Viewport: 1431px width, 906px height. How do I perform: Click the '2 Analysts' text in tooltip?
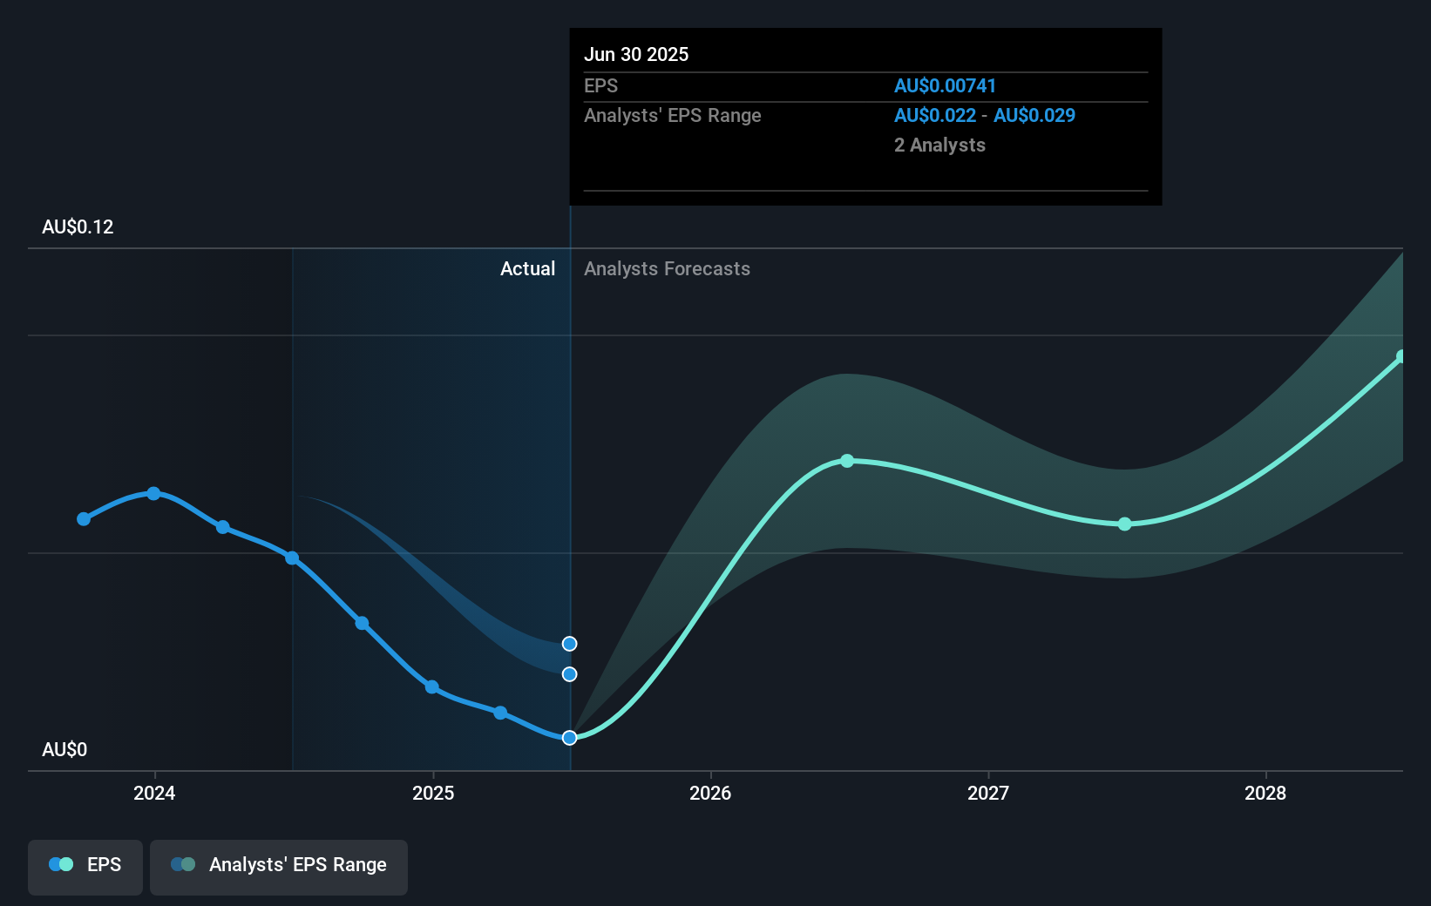[939, 145]
